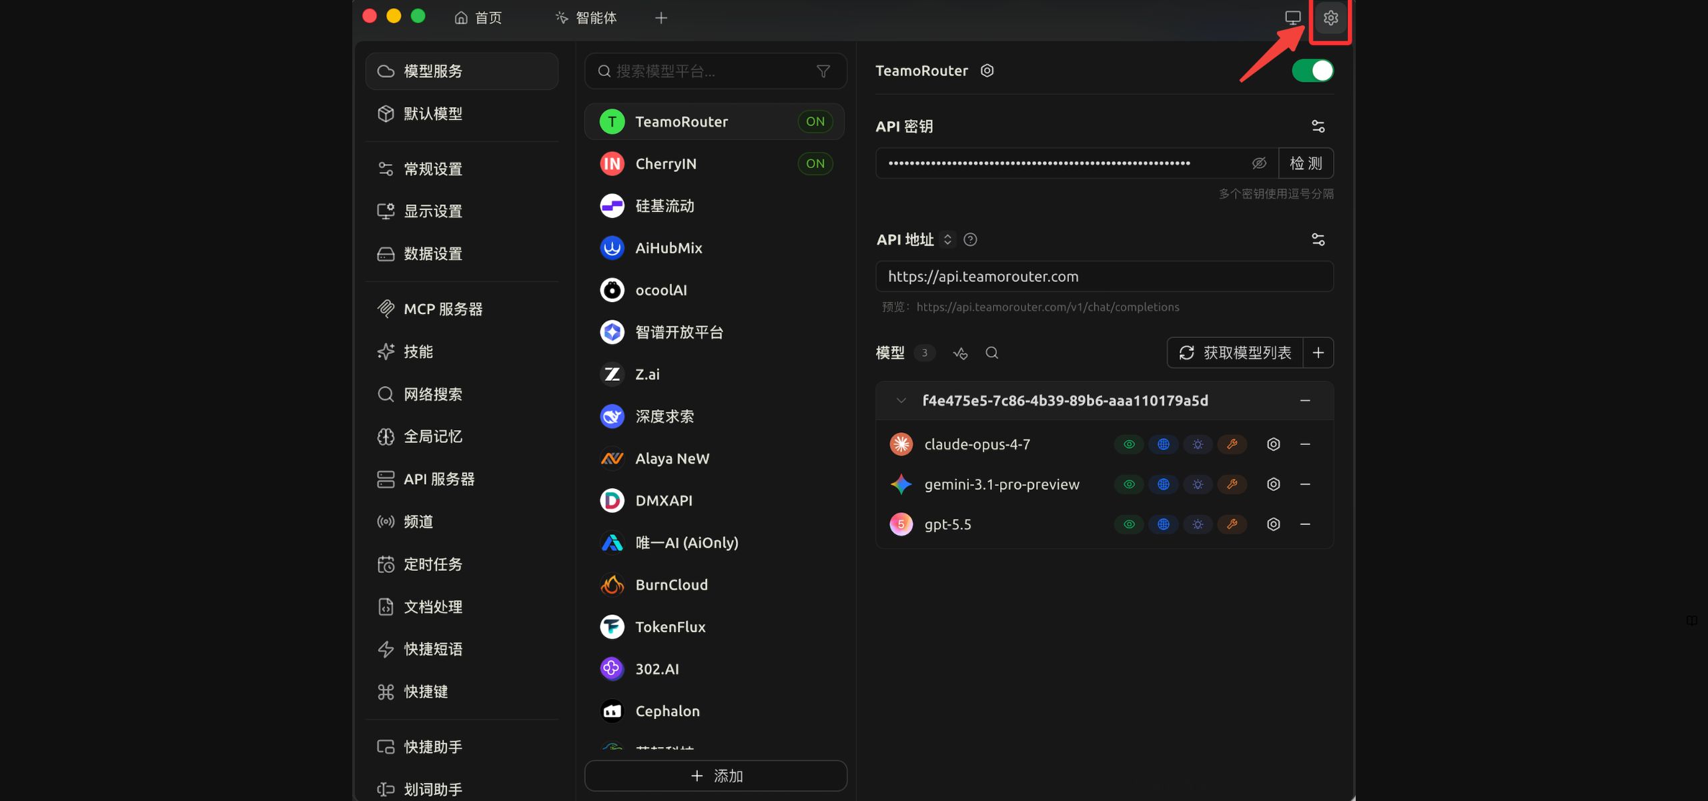Click vision eye badge for gpt-5.5

coord(1129,524)
